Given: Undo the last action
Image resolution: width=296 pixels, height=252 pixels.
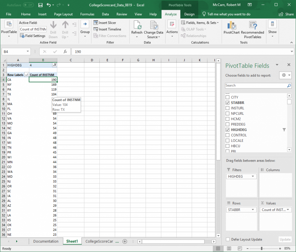Looking at the screenshot, I should pos(49,5).
